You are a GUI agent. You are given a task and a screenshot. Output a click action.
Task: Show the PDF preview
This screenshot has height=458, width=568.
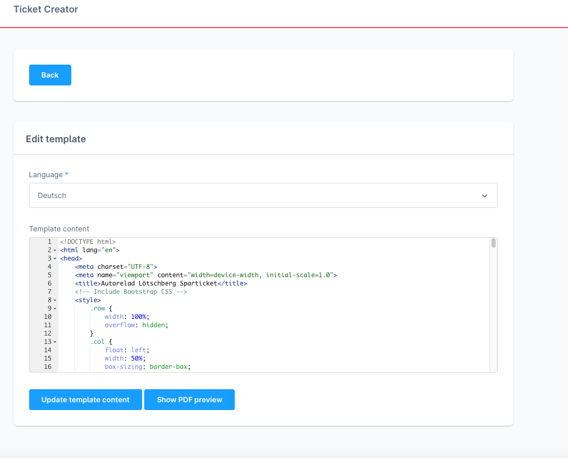pyautogui.click(x=190, y=400)
